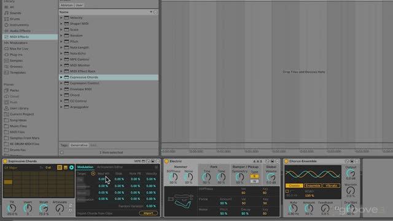
Task: Click the pickup diagram in Electric device
Action: point(181,201)
